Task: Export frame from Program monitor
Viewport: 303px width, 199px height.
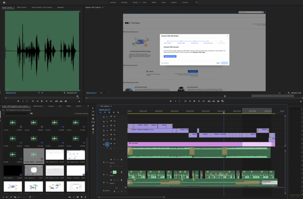Action: pos(218,101)
